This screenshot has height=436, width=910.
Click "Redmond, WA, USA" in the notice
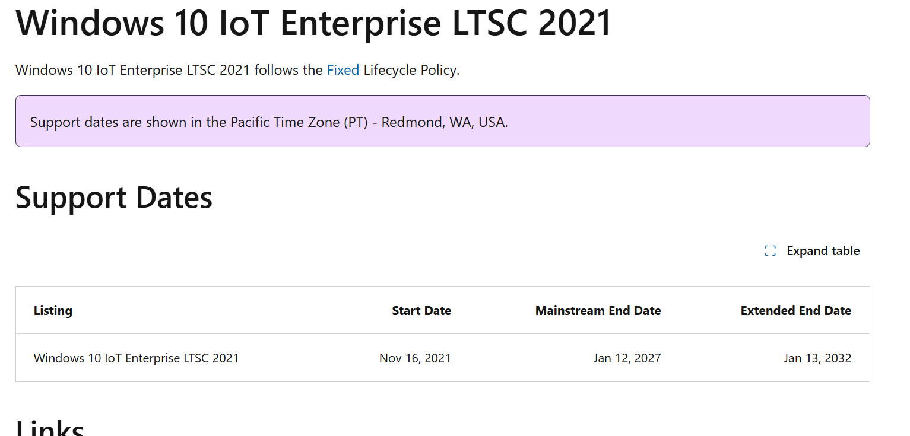[x=445, y=123]
